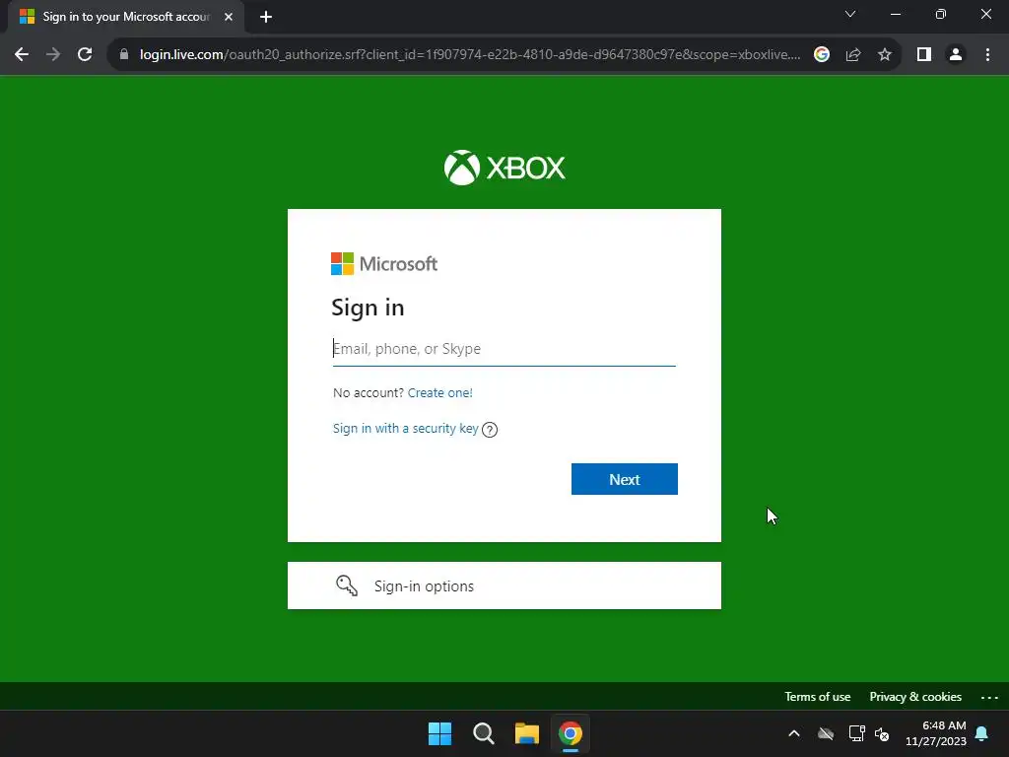Click the Google icon in the address bar
Screen dimensions: 1009x757
point(821,55)
